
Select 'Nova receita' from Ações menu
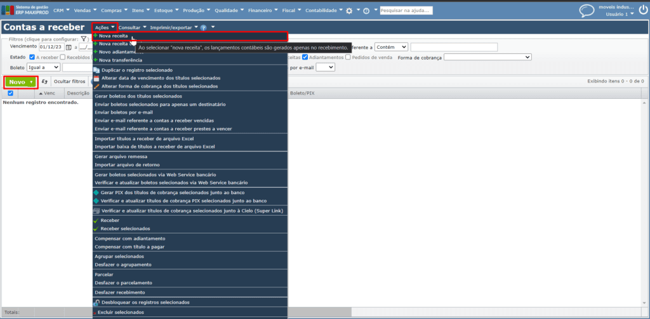point(190,36)
